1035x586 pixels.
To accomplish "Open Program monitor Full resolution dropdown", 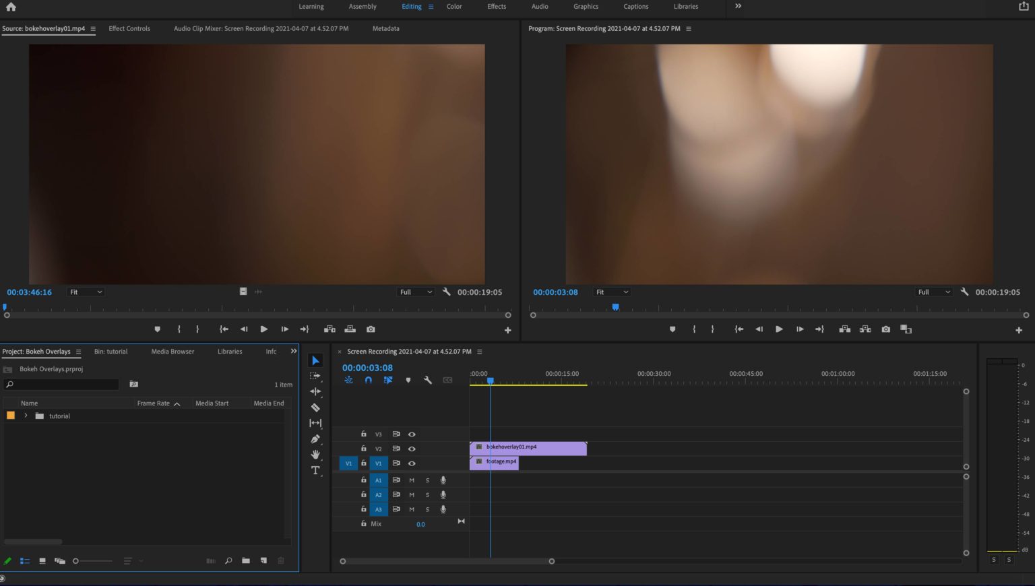I will [933, 292].
